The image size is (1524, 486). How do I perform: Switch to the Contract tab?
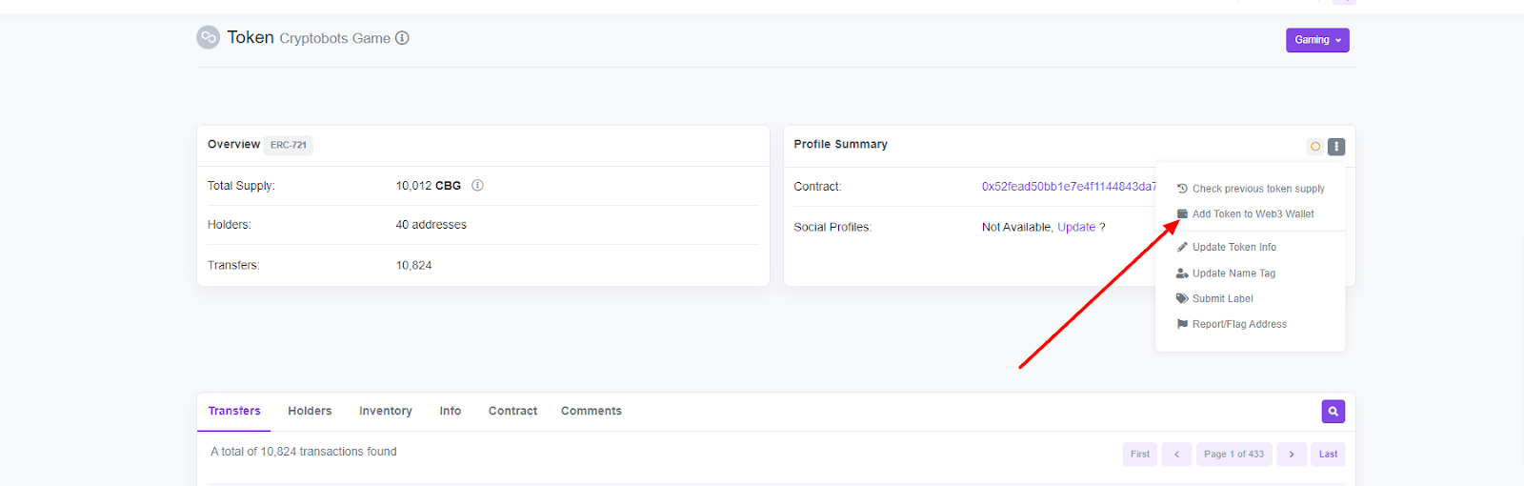pos(512,412)
